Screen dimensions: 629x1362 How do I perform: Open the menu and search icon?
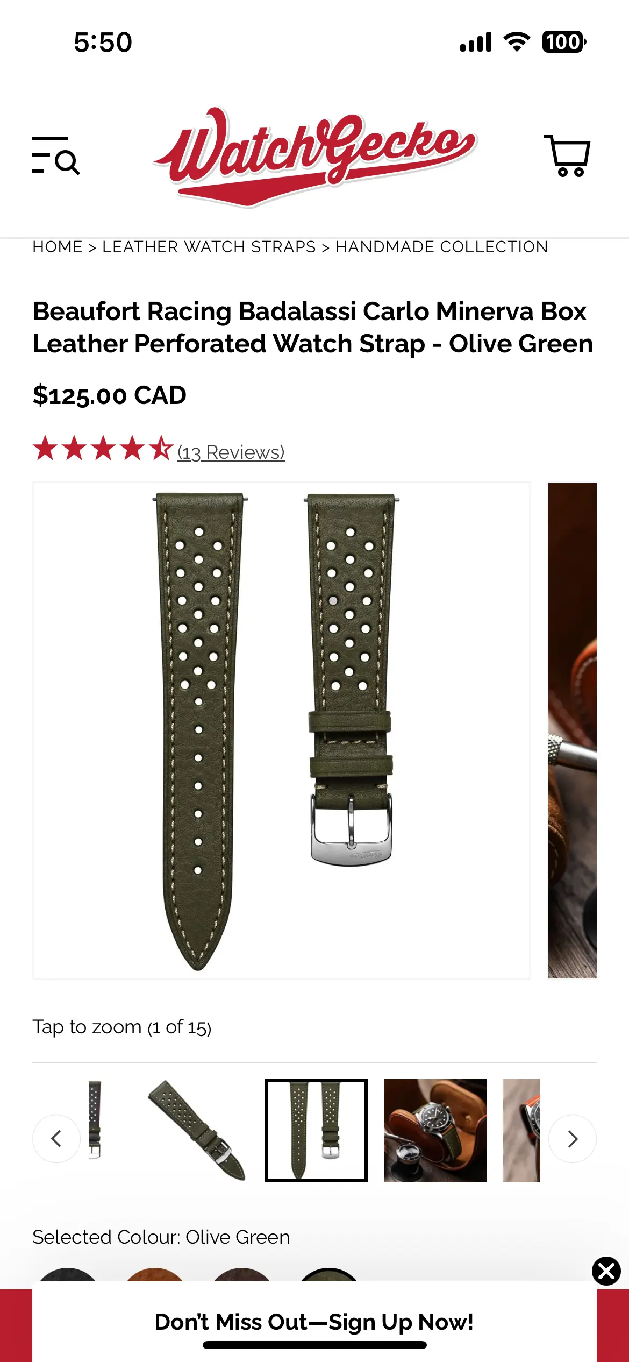click(56, 155)
